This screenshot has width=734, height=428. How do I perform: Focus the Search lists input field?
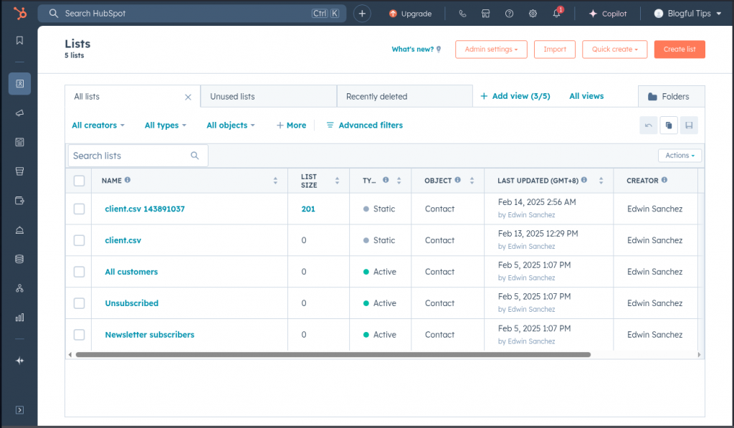point(138,156)
